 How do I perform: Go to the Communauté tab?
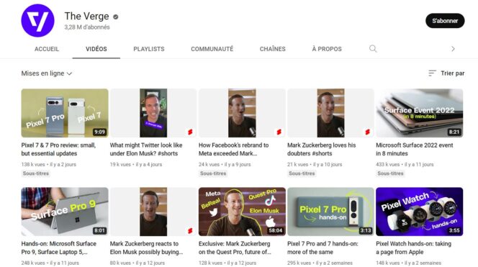pyautogui.click(x=212, y=49)
